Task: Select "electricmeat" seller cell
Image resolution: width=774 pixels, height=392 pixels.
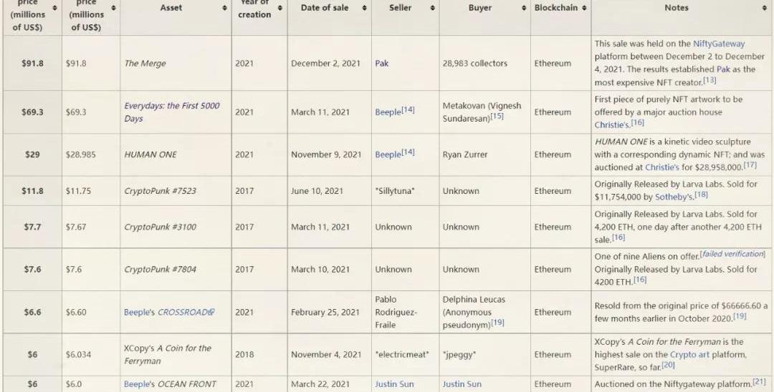Action: pyautogui.click(x=405, y=355)
